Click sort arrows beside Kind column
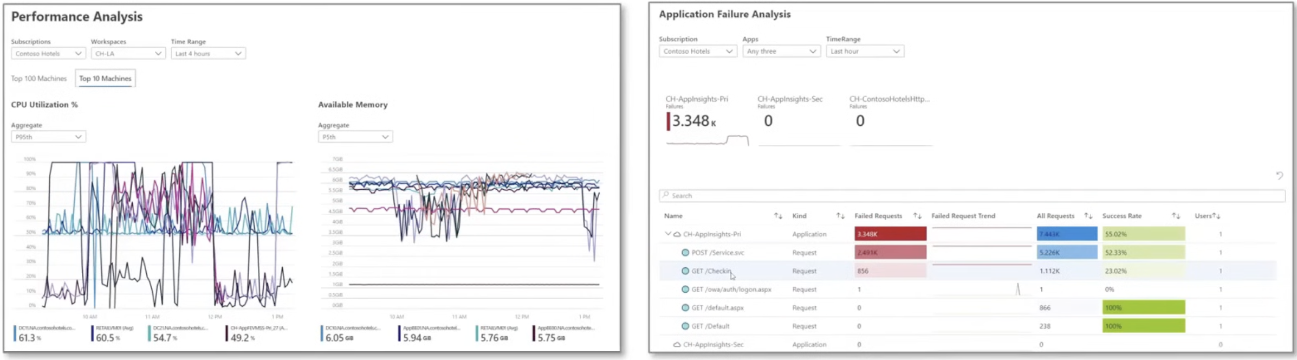The image size is (1297, 360). [x=840, y=216]
